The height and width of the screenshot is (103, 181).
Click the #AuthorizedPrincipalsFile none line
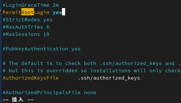[49, 93]
